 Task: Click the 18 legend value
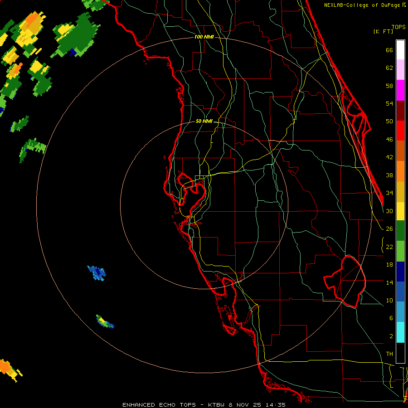[x=389, y=265]
